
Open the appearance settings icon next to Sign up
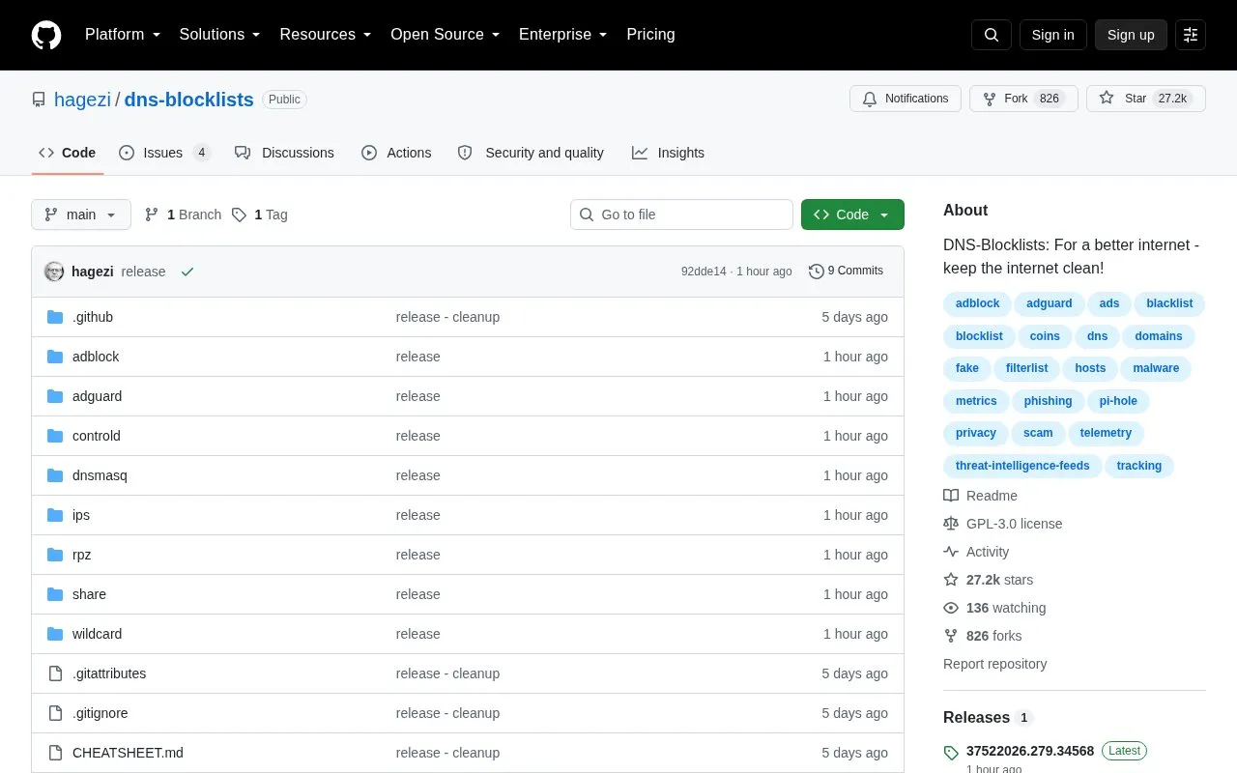[x=1191, y=35]
